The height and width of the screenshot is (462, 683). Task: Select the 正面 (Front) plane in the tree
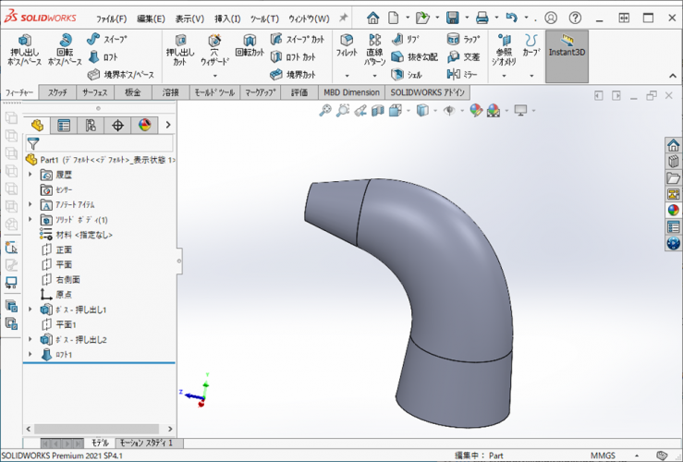[x=64, y=249]
